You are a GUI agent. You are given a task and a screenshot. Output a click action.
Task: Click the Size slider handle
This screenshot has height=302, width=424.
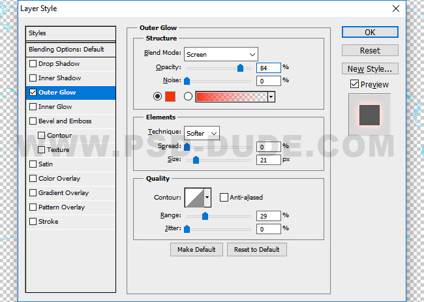(x=196, y=160)
